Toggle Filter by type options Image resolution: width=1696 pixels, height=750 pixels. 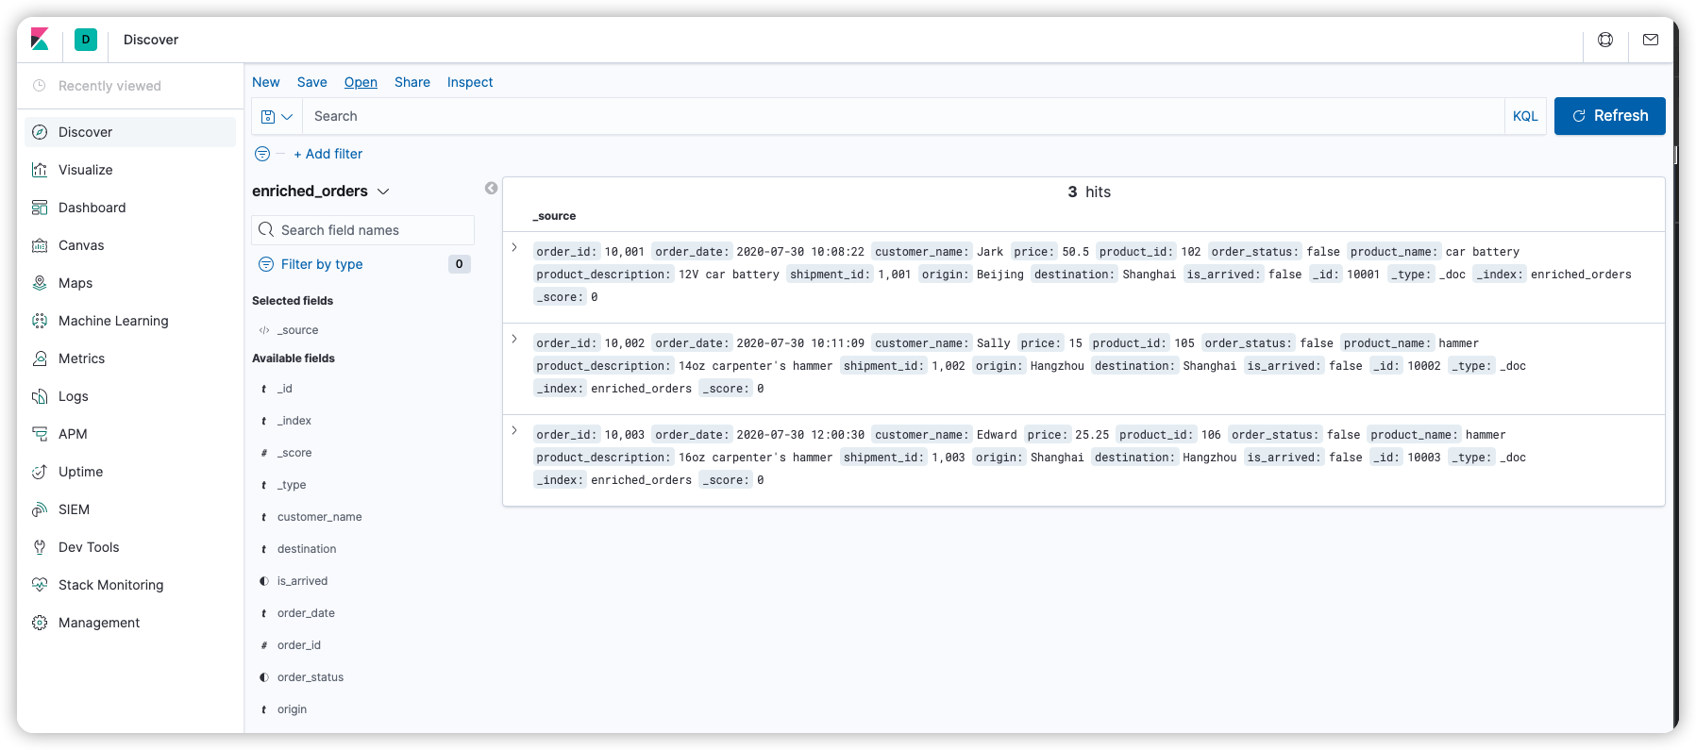322,264
